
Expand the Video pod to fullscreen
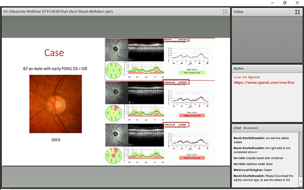click(297, 12)
